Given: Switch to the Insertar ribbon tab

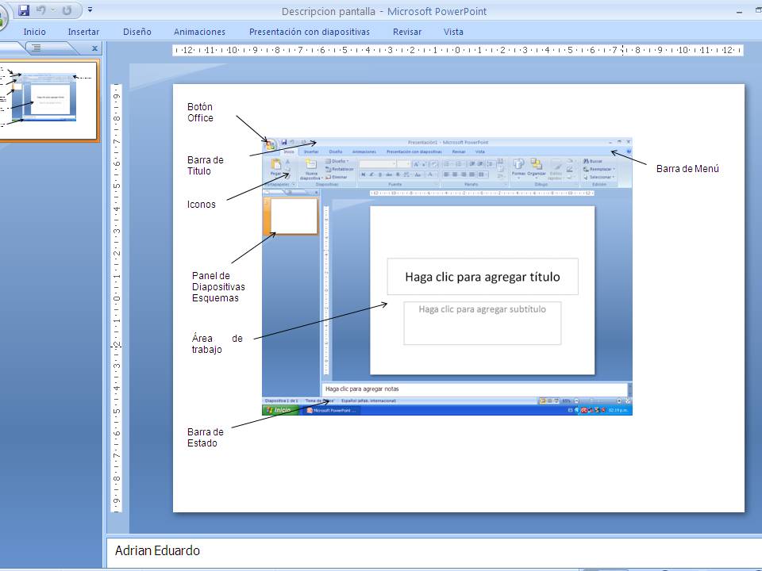Looking at the screenshot, I should pyautogui.click(x=83, y=32).
